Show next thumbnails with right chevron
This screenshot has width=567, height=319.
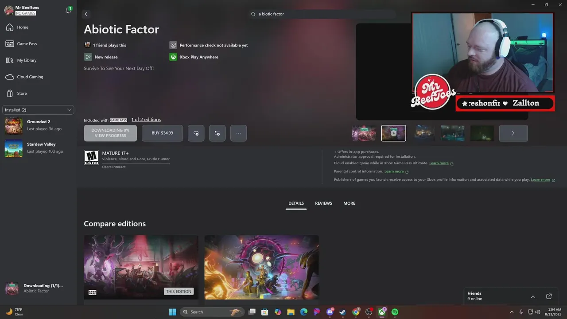[513, 133]
